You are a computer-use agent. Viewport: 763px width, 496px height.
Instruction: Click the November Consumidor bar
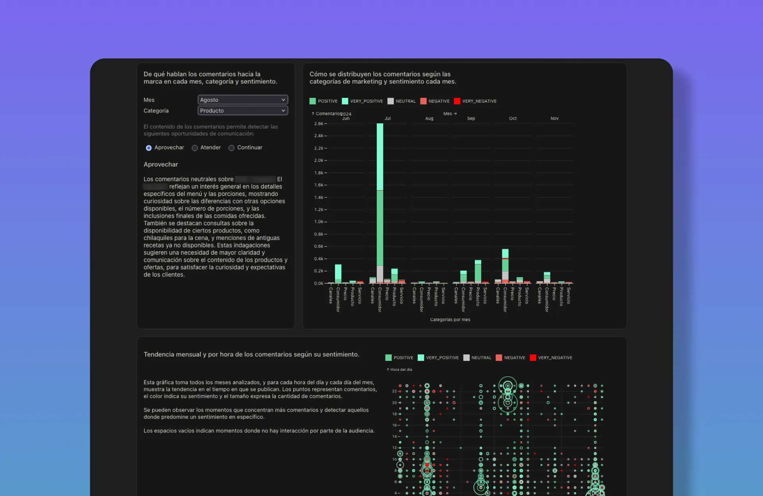547,277
